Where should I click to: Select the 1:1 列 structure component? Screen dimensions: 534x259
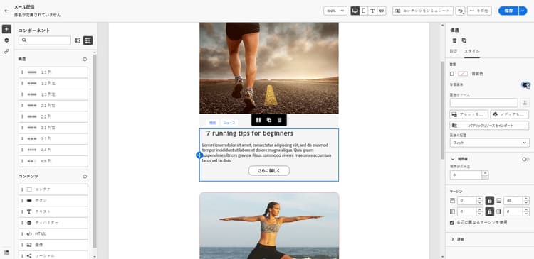53,72
